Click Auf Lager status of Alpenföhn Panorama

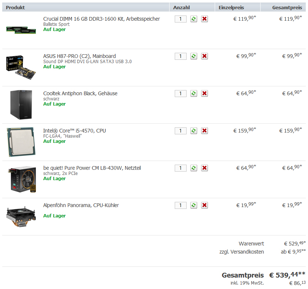point(54,216)
